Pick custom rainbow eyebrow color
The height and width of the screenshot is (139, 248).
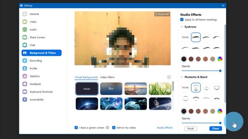(220, 59)
